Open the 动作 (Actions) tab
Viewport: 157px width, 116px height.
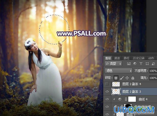151,58
